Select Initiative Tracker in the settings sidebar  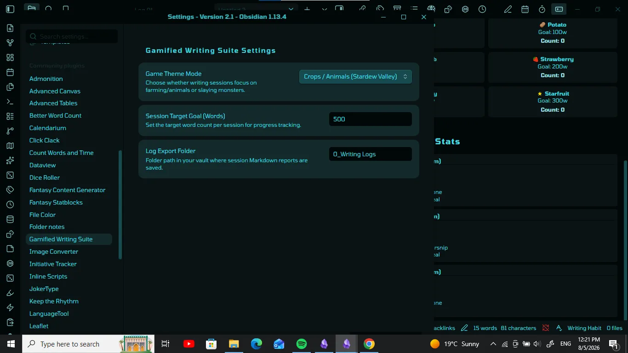pyautogui.click(x=53, y=264)
